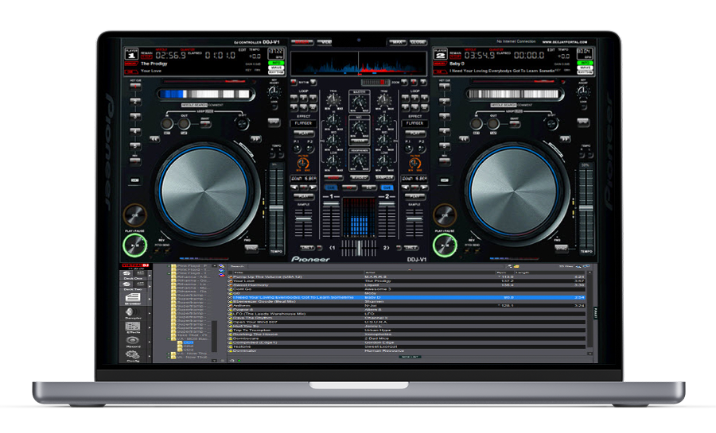716x433 pixels.
Task: Click the crossfader in the mixer
Action: tap(359, 248)
